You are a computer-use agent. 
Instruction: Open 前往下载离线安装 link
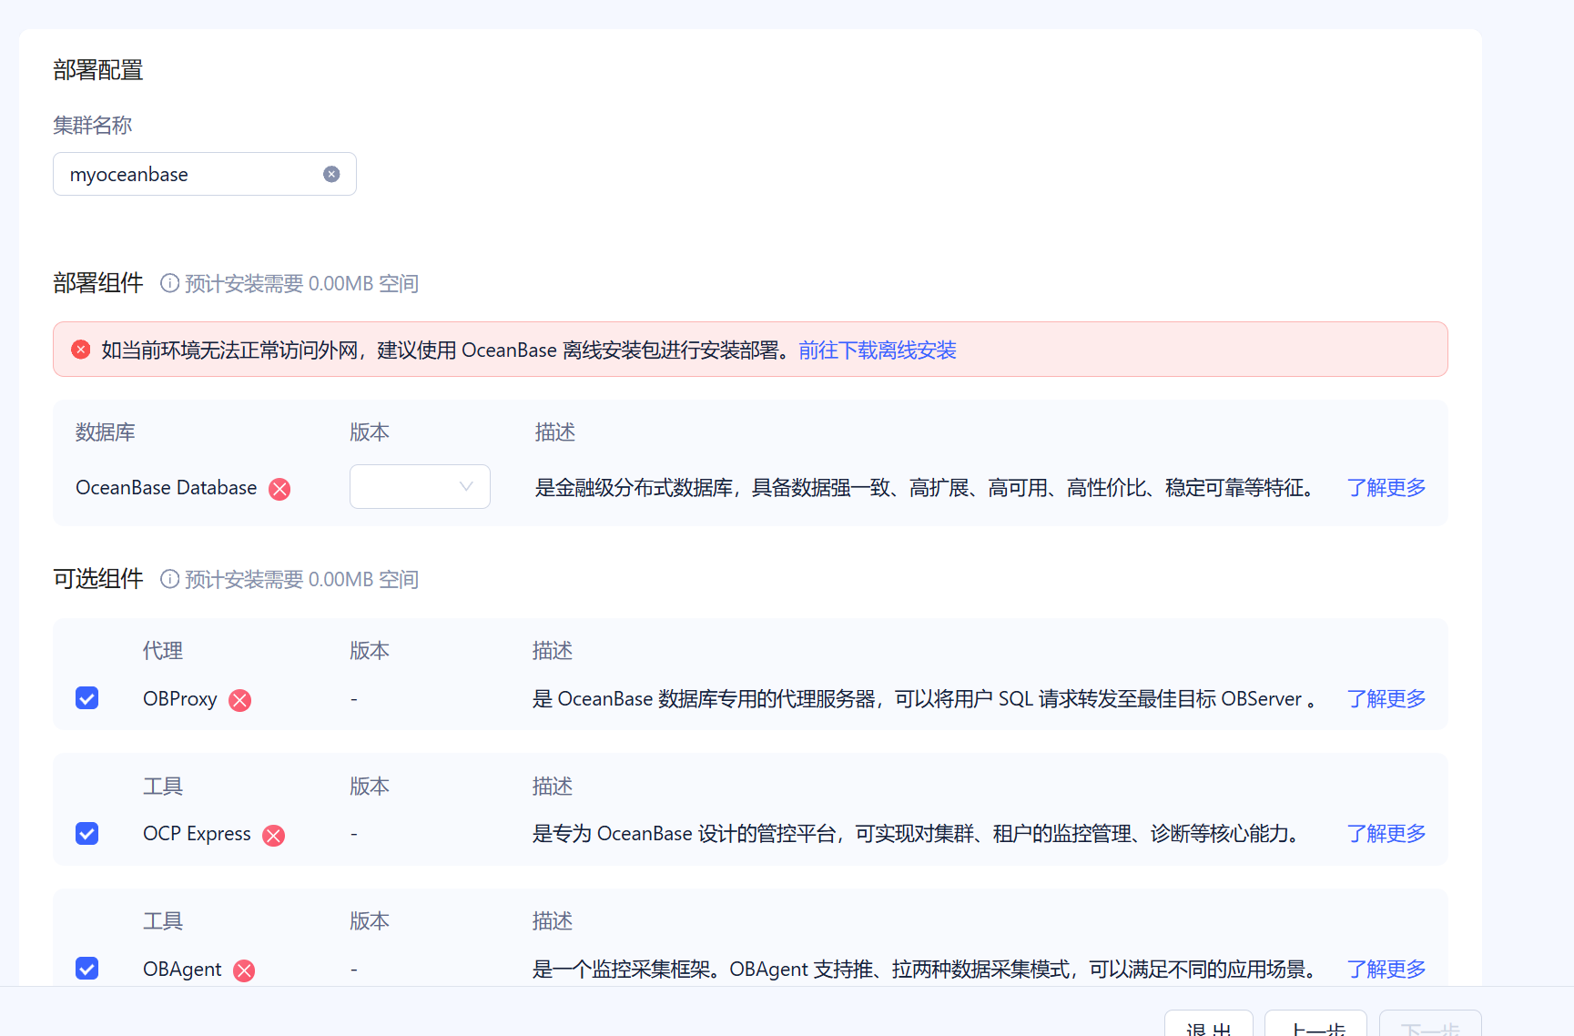878,350
